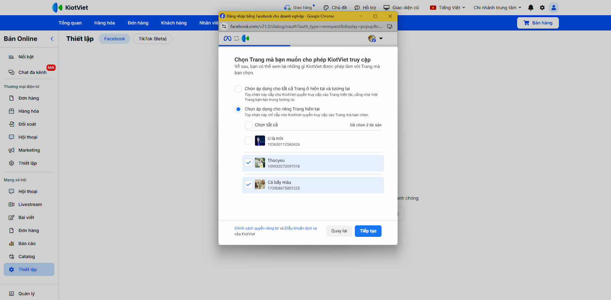Click the Meta logo in the Facebook popup
The image size is (611, 300).
(227, 38)
